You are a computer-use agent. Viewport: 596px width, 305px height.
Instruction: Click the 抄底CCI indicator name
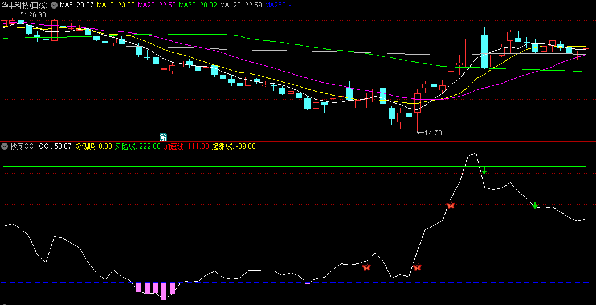point(23,146)
